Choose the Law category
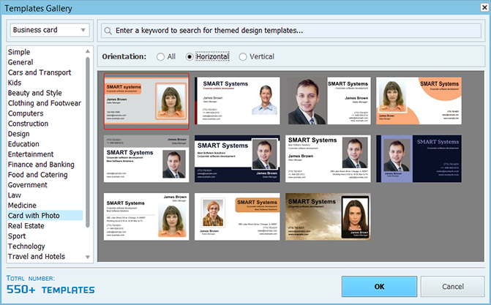 click(15, 195)
